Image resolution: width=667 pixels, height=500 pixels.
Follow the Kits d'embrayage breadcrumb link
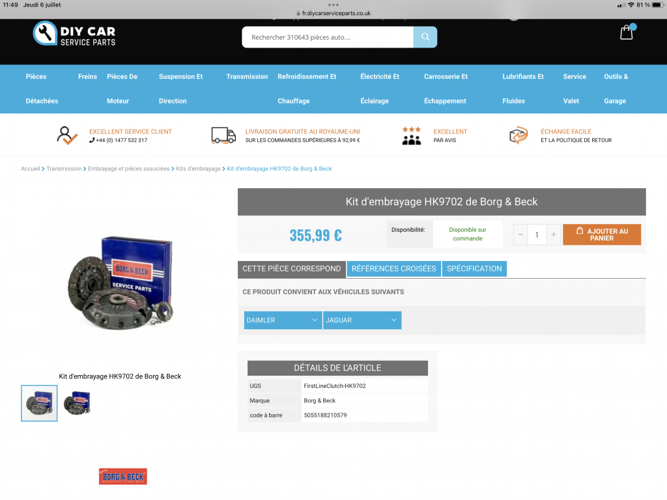pyautogui.click(x=198, y=169)
